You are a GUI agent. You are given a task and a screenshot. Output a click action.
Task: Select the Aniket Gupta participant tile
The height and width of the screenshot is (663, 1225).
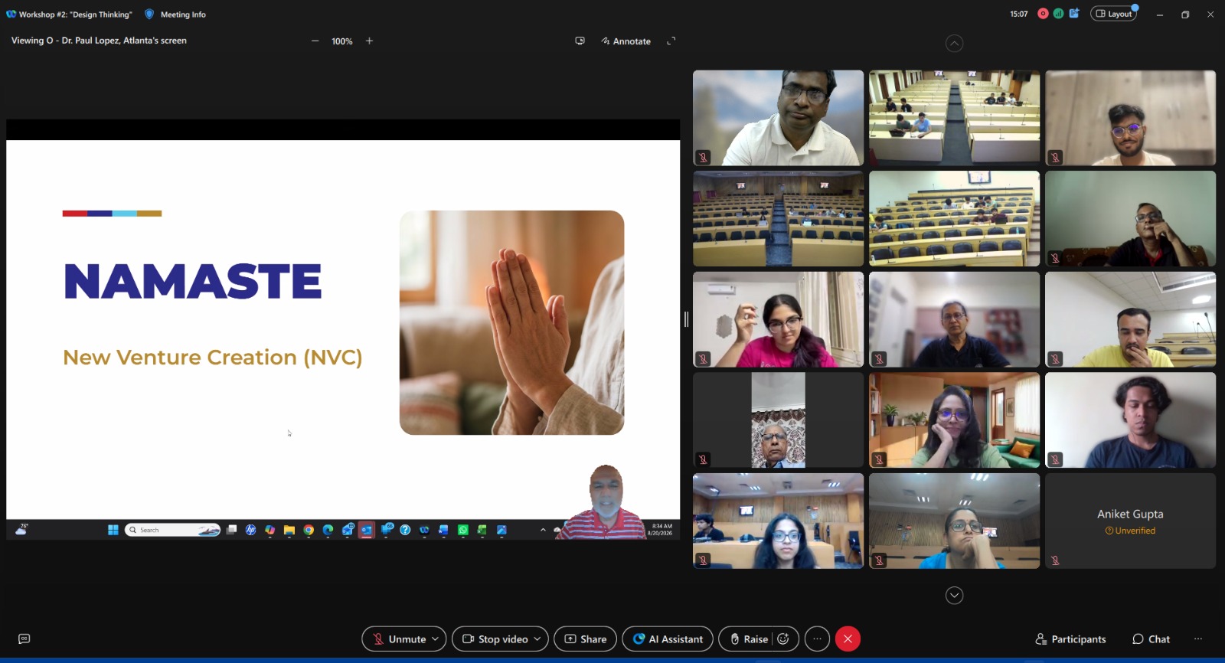[1130, 521]
